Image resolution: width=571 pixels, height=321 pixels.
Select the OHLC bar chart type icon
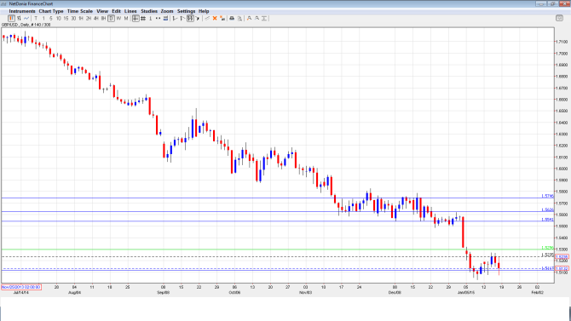coord(19,18)
